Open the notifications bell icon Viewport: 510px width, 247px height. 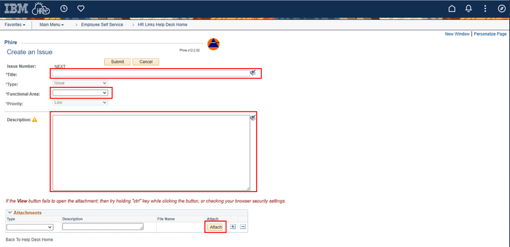469,9
